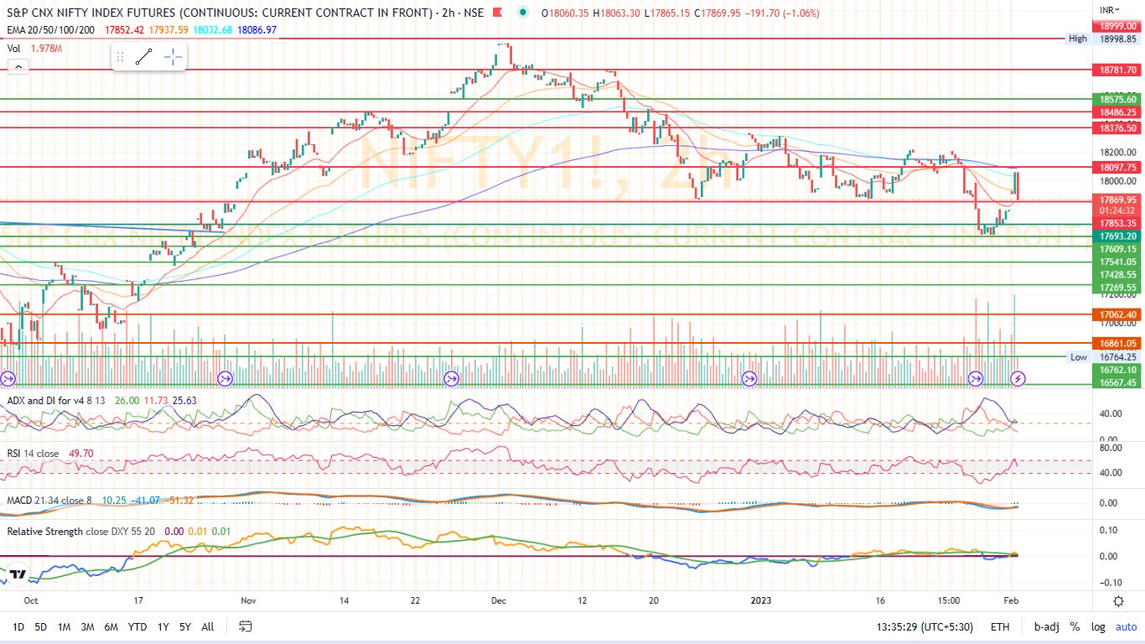
Task: Switch to the 1D range
Action: [x=18, y=626]
